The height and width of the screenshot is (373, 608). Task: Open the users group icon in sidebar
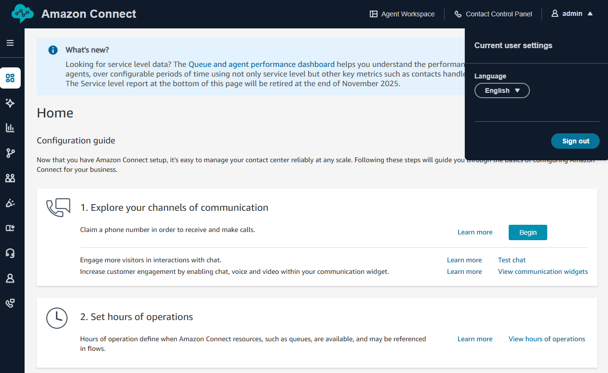point(10,178)
